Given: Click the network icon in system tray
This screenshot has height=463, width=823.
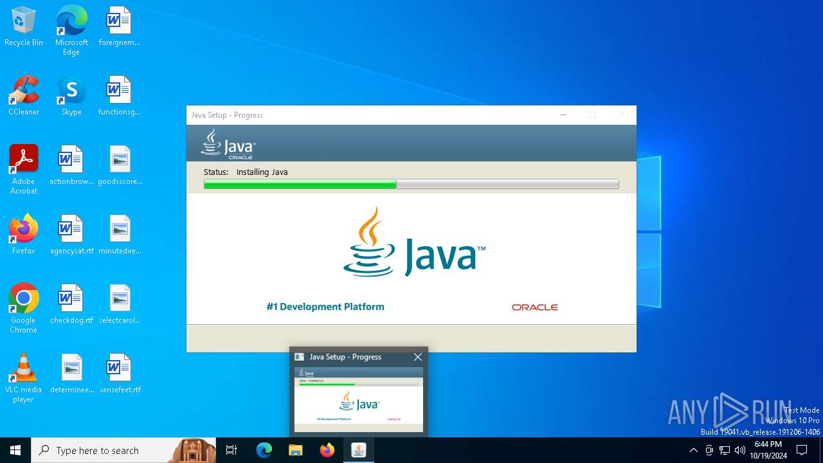Looking at the screenshot, I should [725, 450].
